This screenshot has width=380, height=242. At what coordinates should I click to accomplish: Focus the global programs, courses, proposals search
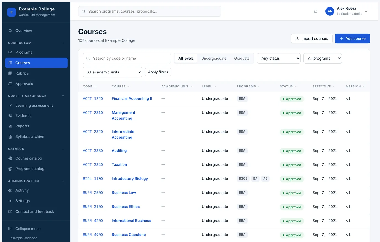click(x=150, y=11)
